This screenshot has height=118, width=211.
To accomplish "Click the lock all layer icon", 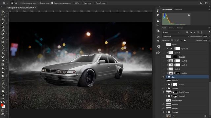I will click(x=185, y=40).
